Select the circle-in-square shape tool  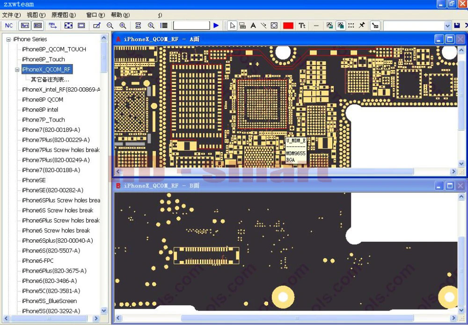[x=274, y=26]
